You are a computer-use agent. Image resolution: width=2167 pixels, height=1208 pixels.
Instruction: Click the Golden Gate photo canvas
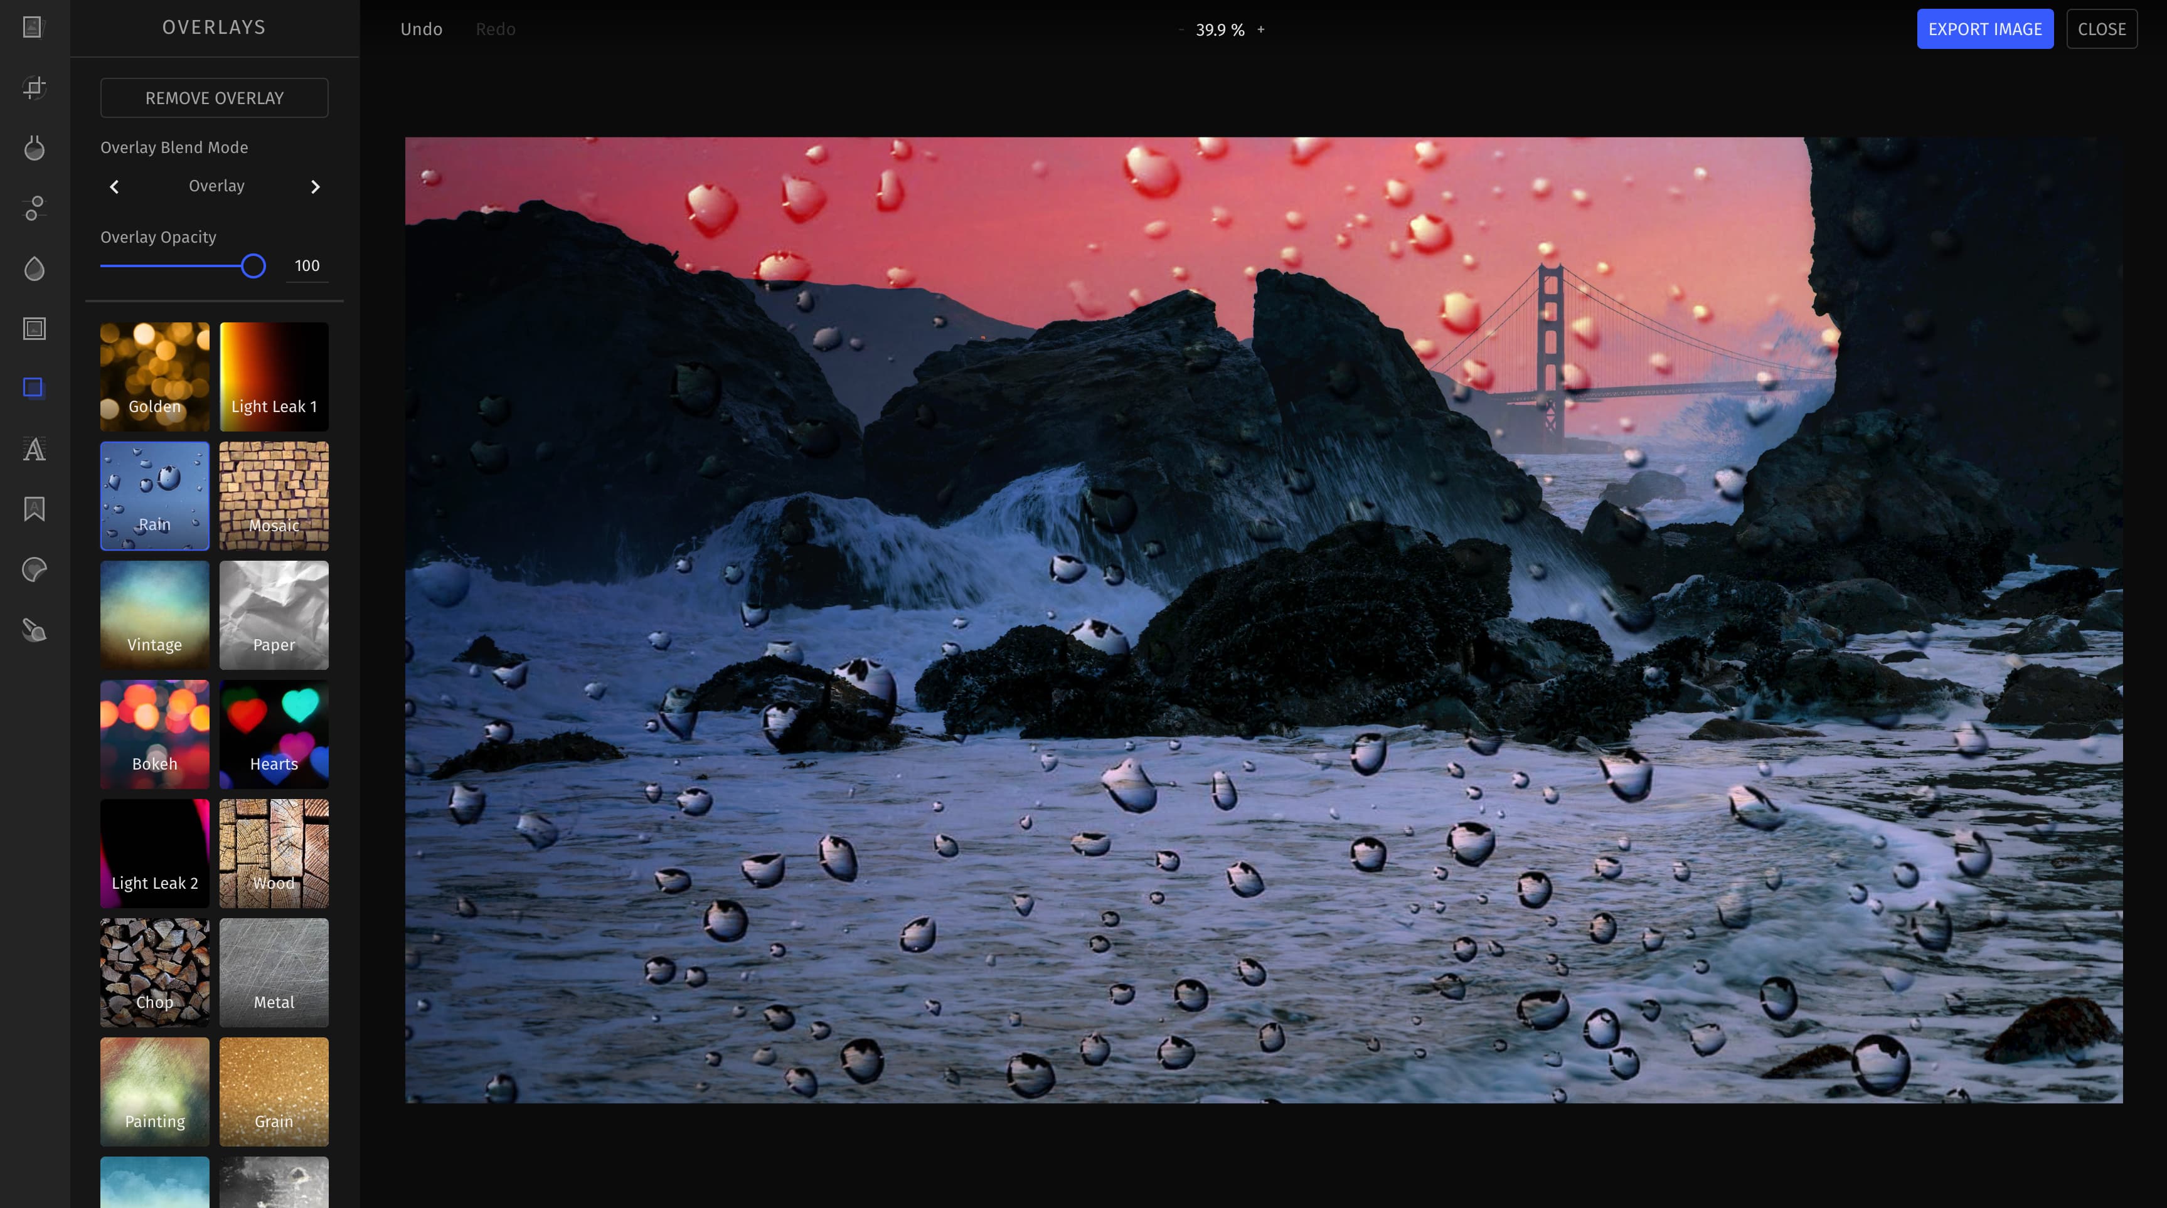(x=1264, y=620)
